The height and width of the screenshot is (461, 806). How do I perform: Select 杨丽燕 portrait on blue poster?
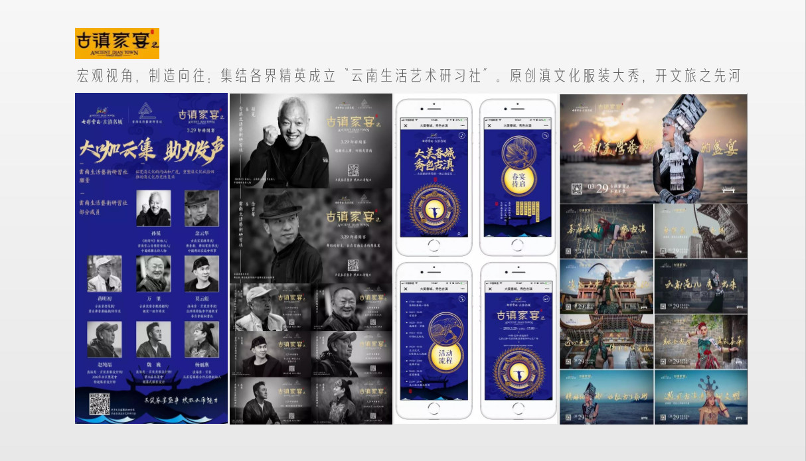point(202,339)
